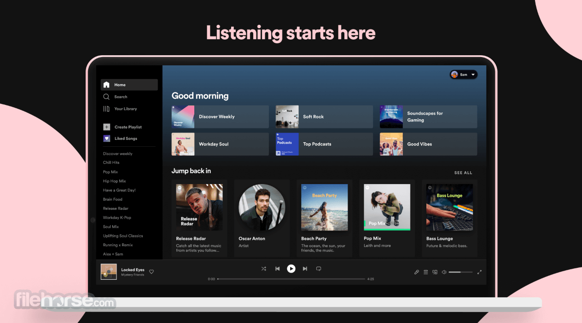Open Running x Remix playlist
The height and width of the screenshot is (323, 582).
click(x=118, y=245)
